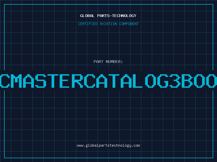Click the GLOBAL PARTS-TECHNOLOGY heading
This screenshot has width=217, height=162.
click(108, 16)
